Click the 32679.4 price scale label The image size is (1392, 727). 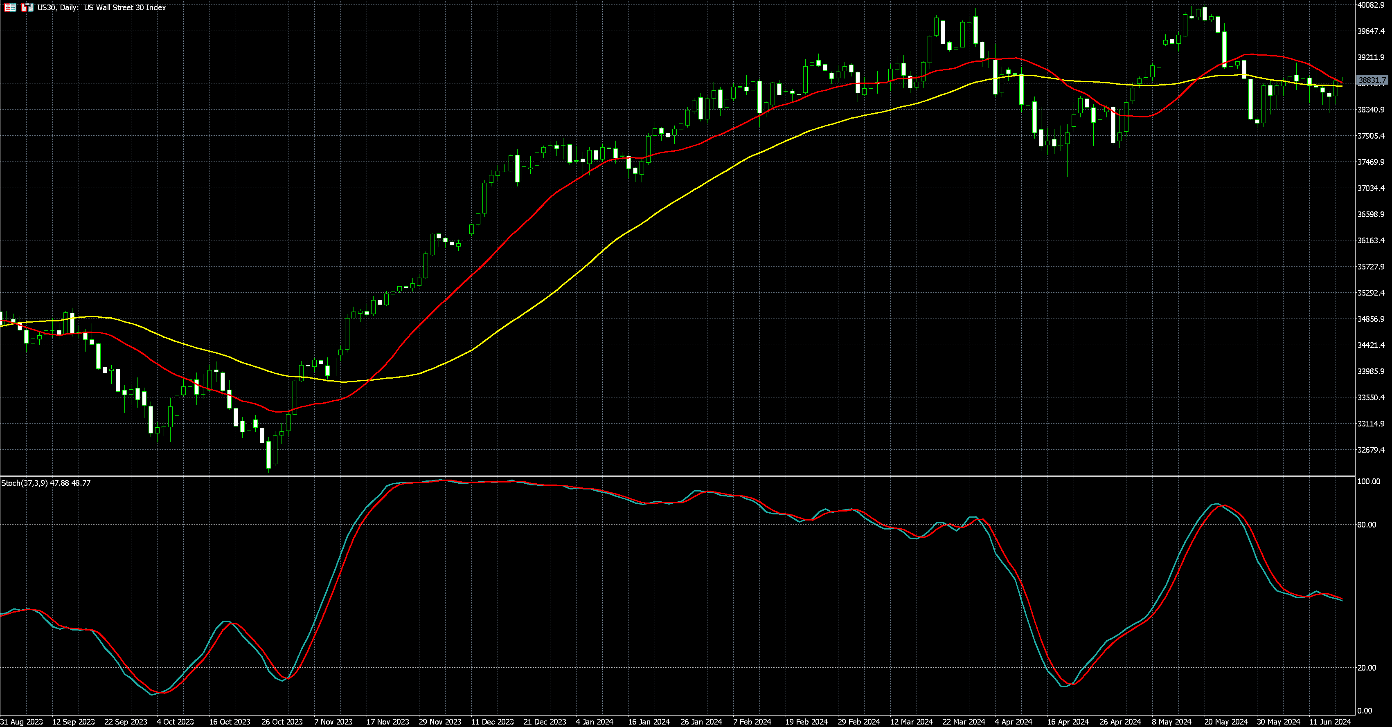[x=1371, y=450]
